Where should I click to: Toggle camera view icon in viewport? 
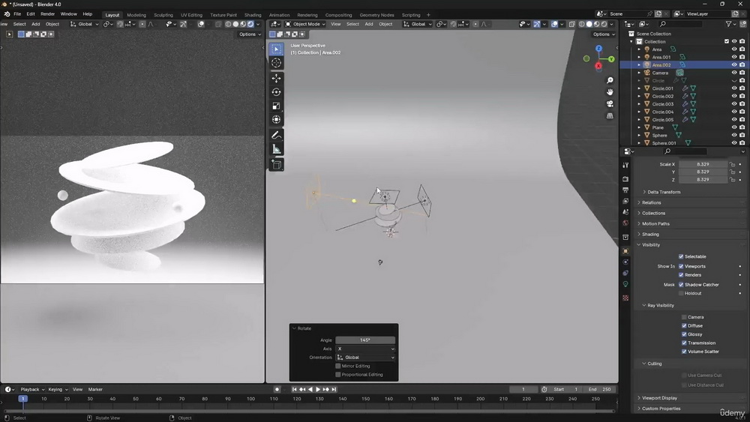click(610, 103)
